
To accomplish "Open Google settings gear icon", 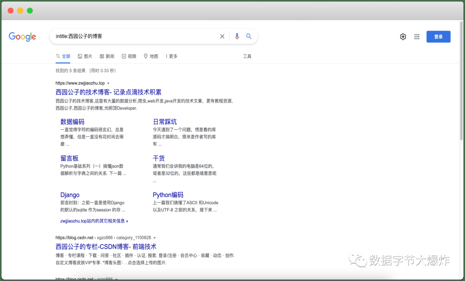I will (403, 37).
